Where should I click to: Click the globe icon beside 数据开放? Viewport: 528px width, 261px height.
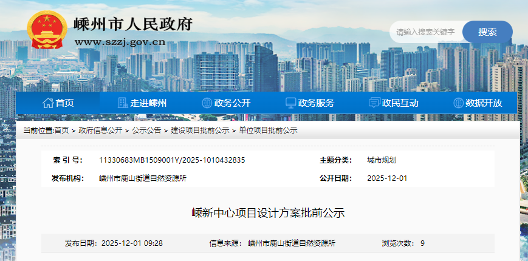tap(459, 103)
